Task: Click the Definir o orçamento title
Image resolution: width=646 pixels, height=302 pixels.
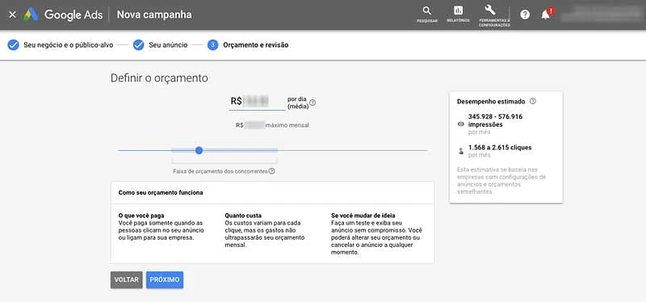Action: tap(159, 78)
